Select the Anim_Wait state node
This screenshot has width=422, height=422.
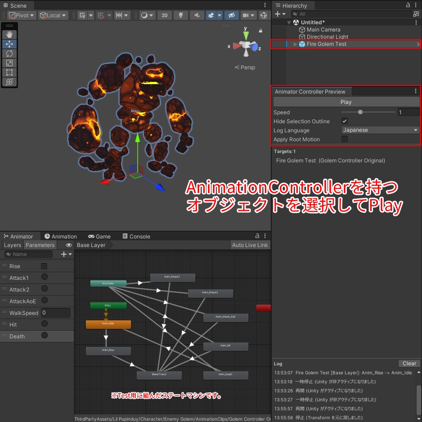click(108, 324)
